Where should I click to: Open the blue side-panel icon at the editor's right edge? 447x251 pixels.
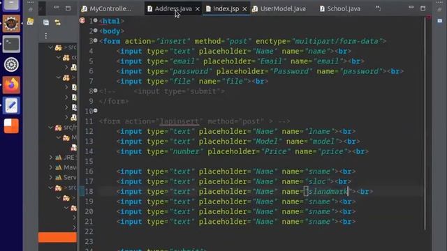(439, 21)
